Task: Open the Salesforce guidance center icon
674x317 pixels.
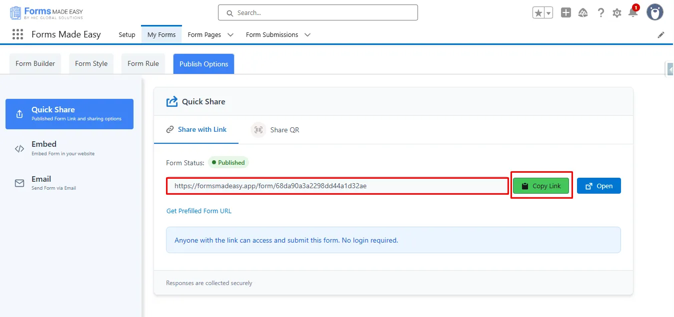Action: (583, 13)
